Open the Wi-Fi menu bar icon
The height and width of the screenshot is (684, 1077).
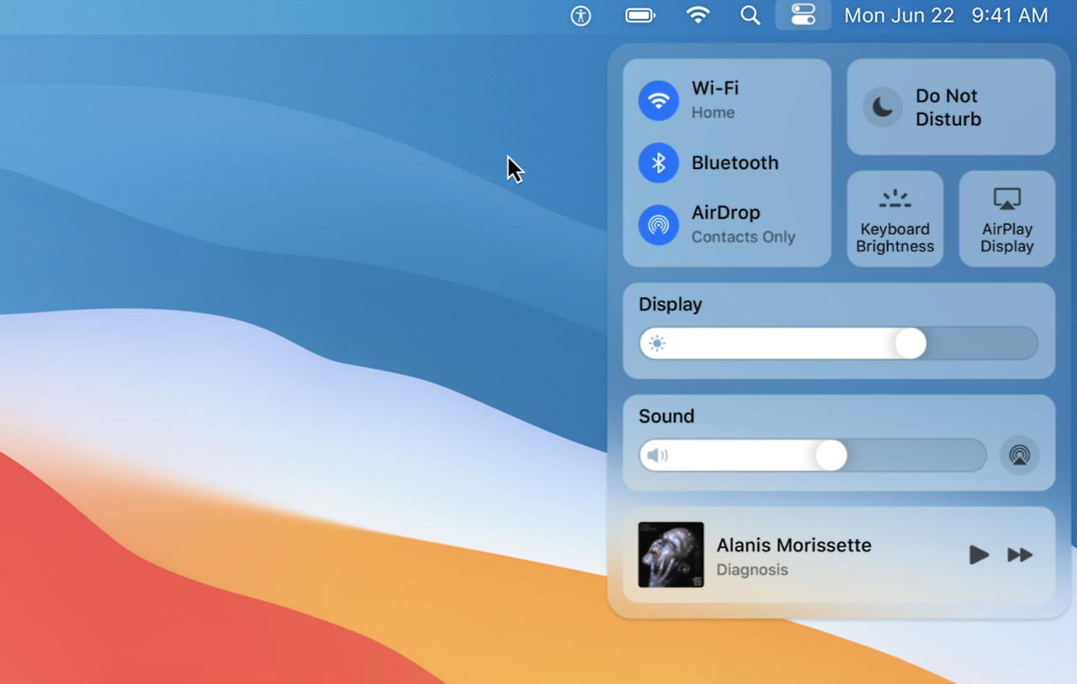click(698, 15)
